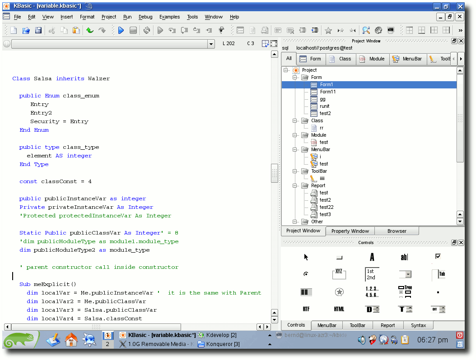The height and width of the screenshot is (360, 476).
Task: Open the procedure combo box dropdown arrow
Action: [211, 44]
